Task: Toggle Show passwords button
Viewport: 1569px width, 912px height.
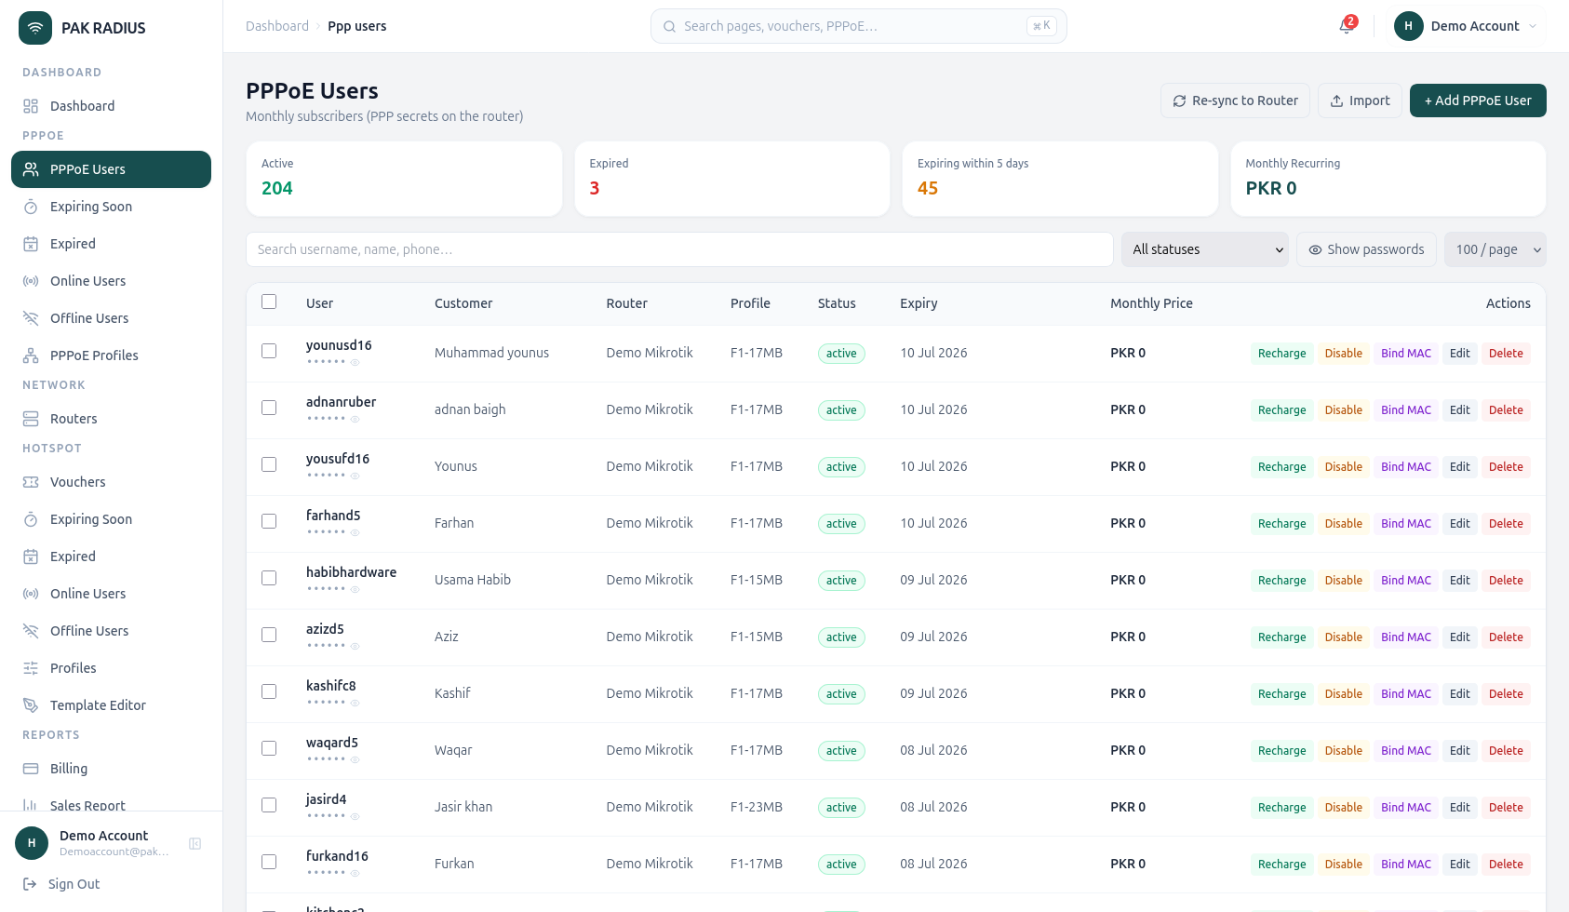Action: click(1366, 249)
